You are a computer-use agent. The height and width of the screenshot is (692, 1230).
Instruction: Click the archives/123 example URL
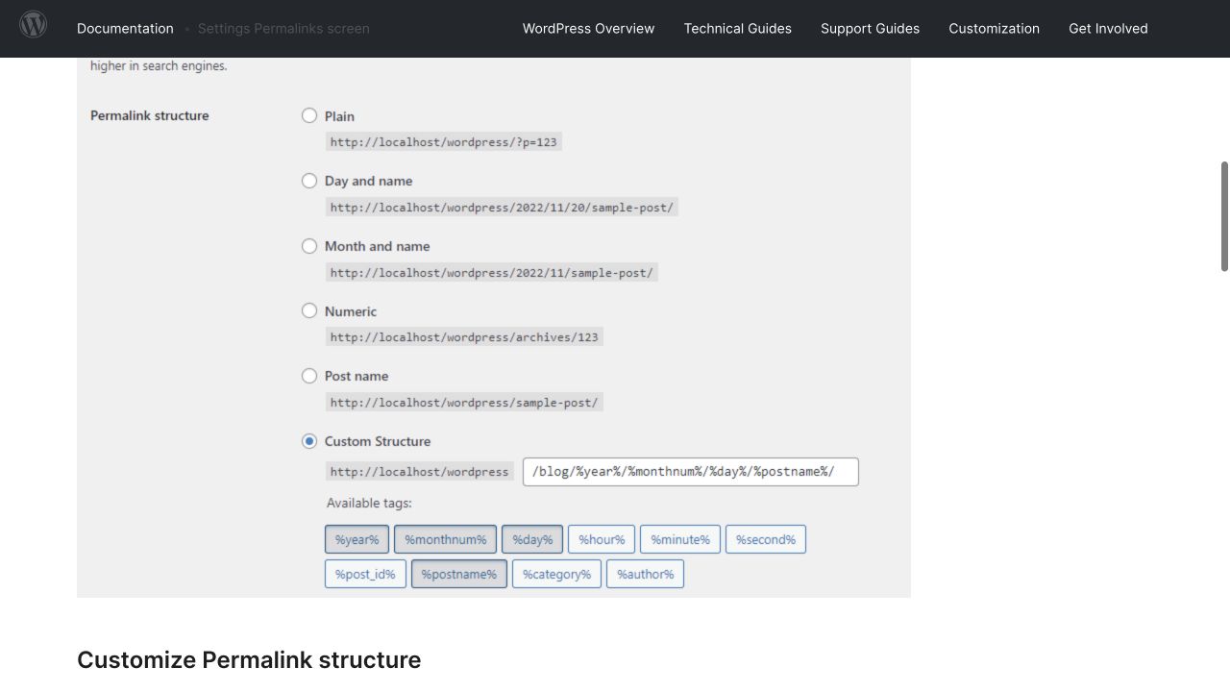(x=464, y=337)
